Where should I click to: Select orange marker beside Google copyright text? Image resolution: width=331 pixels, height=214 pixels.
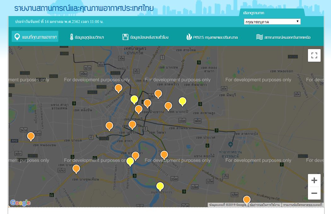point(247,200)
